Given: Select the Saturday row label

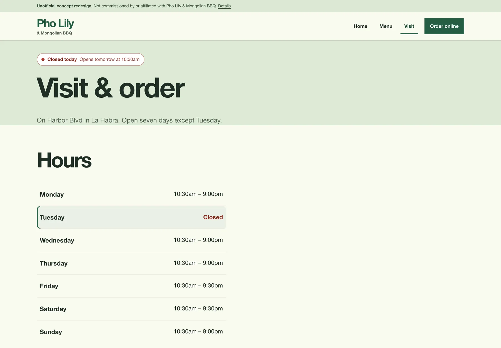Looking at the screenshot, I should [x=53, y=309].
